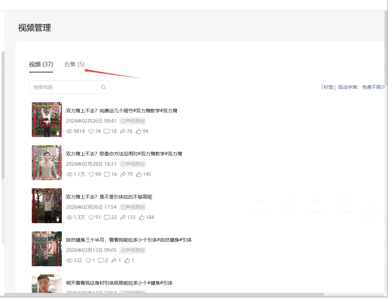
Task: Open thumbnail of 那是你方法没用对 video
Action: point(47,163)
